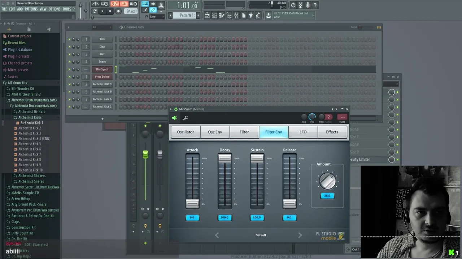Click the Amount knob
This screenshot has height=259, width=462.
(x=327, y=181)
